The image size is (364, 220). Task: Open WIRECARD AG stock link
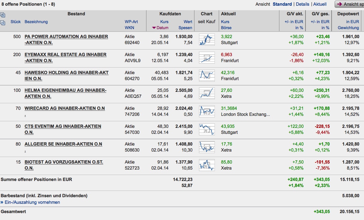click(x=65, y=108)
